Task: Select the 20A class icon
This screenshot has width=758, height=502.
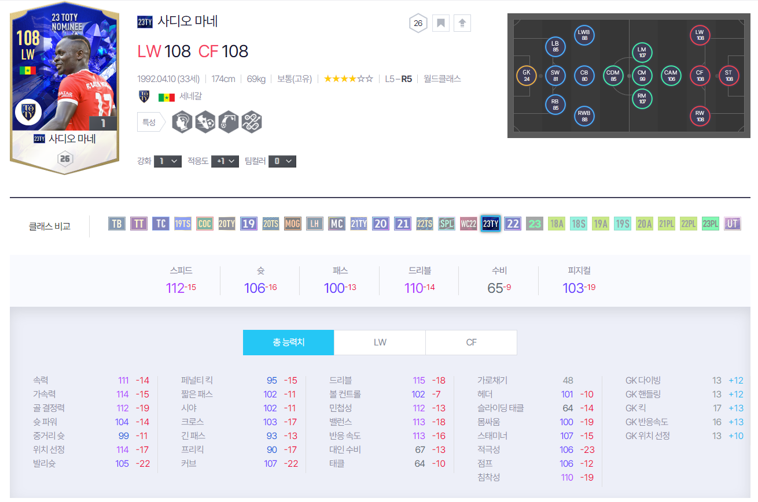Action: point(645,224)
